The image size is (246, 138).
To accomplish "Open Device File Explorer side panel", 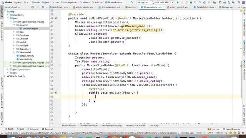I will coord(244,115).
